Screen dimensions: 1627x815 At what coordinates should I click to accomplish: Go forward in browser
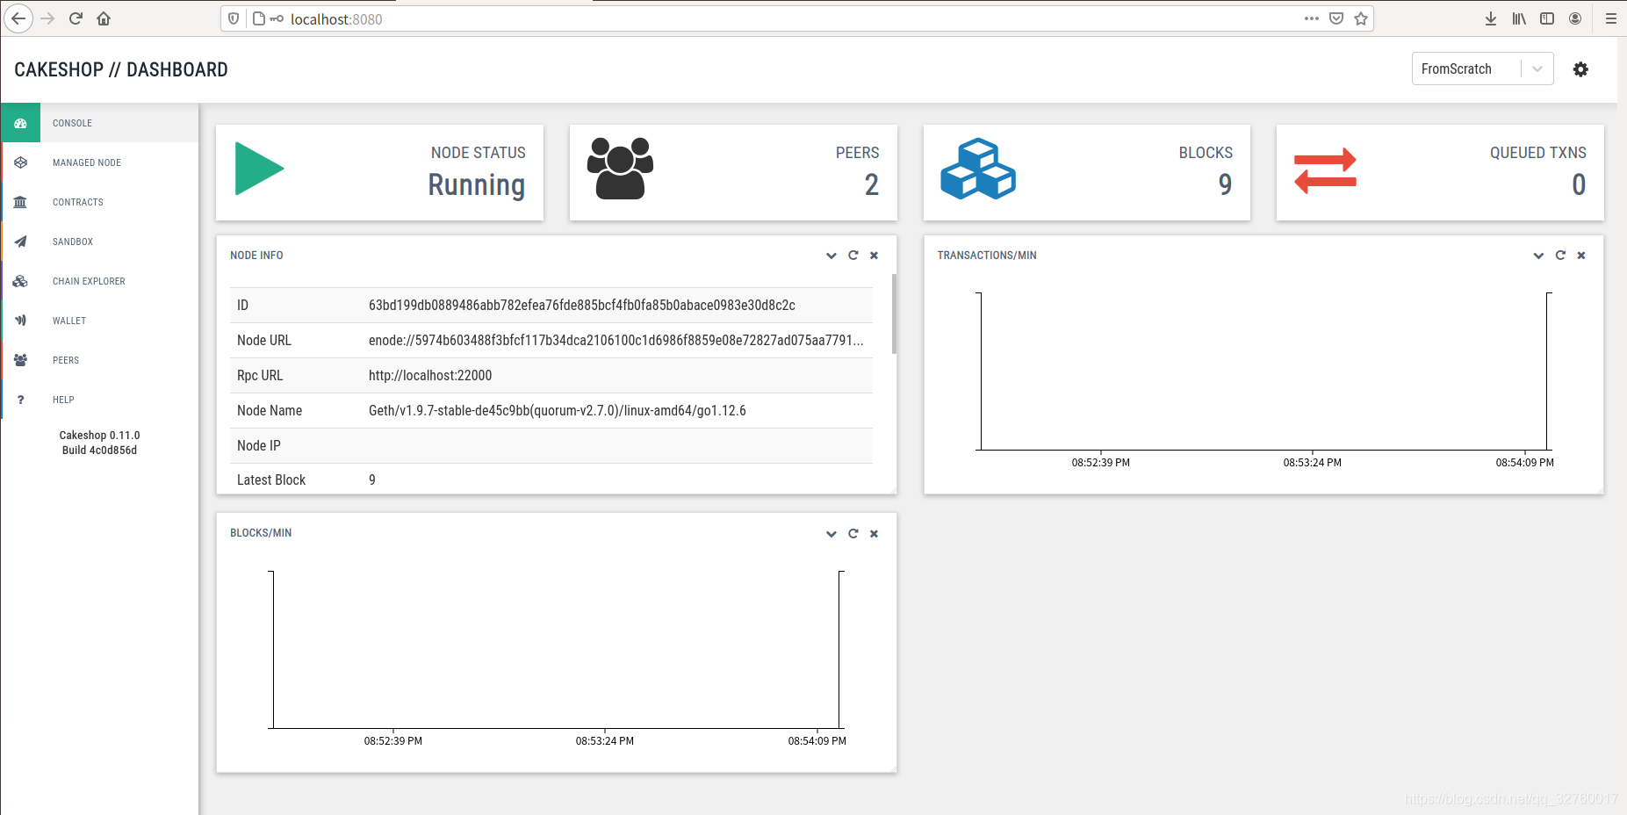(47, 18)
